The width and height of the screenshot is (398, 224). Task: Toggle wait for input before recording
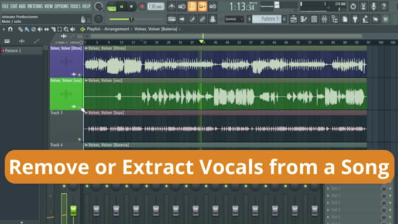[x=182, y=6]
